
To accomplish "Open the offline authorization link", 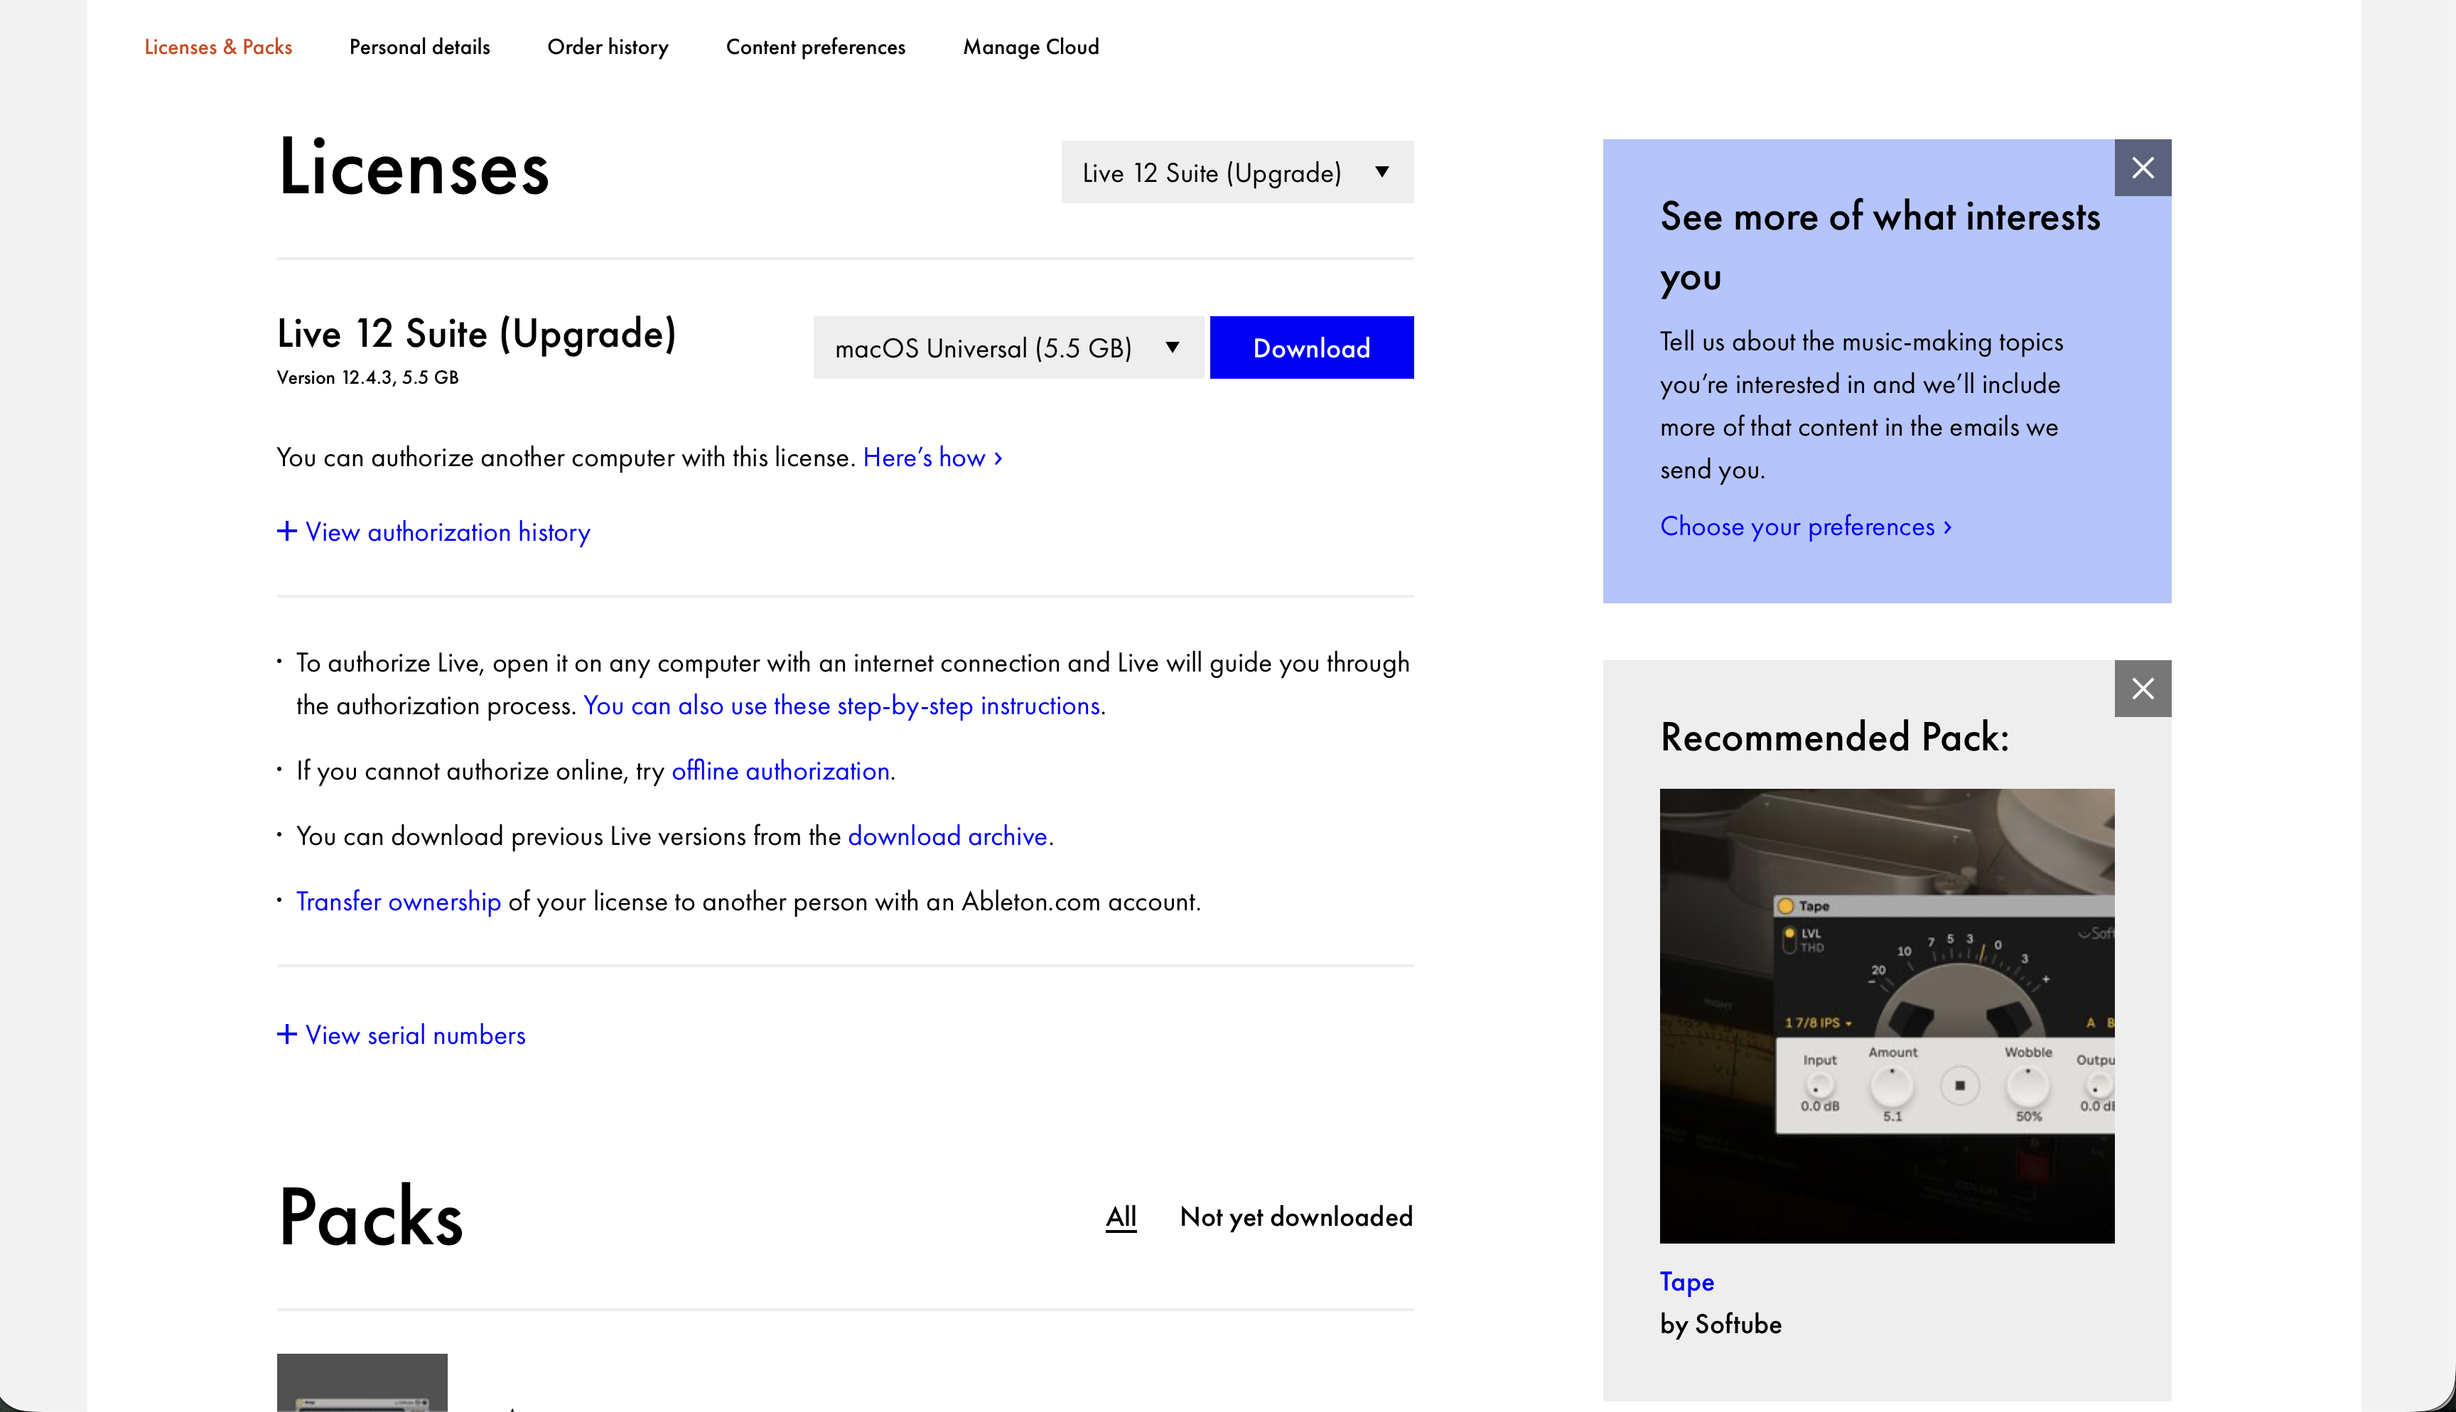I will click(780, 770).
